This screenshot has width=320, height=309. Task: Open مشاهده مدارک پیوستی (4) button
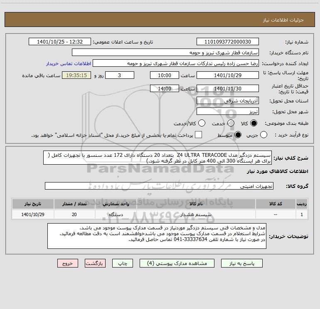tap(177, 263)
